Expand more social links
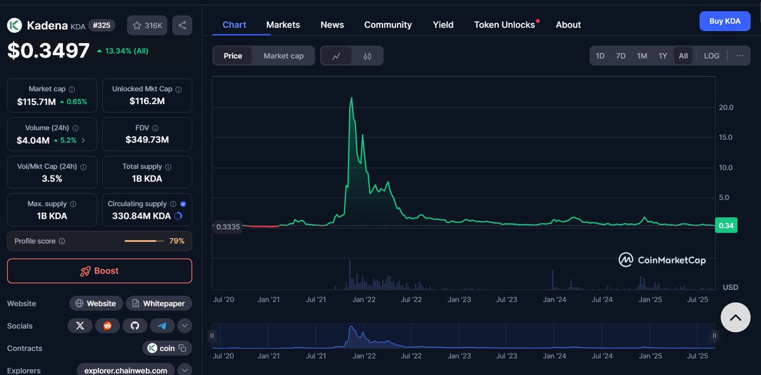Screen dimensions: 761x375 (x=185, y=326)
